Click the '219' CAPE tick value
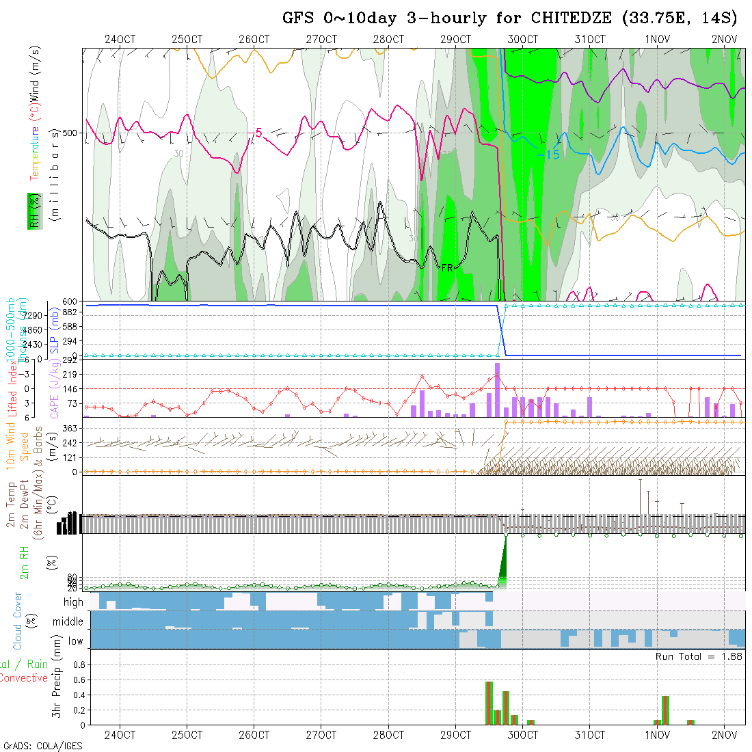The height and width of the screenshot is (752, 752). [x=70, y=375]
